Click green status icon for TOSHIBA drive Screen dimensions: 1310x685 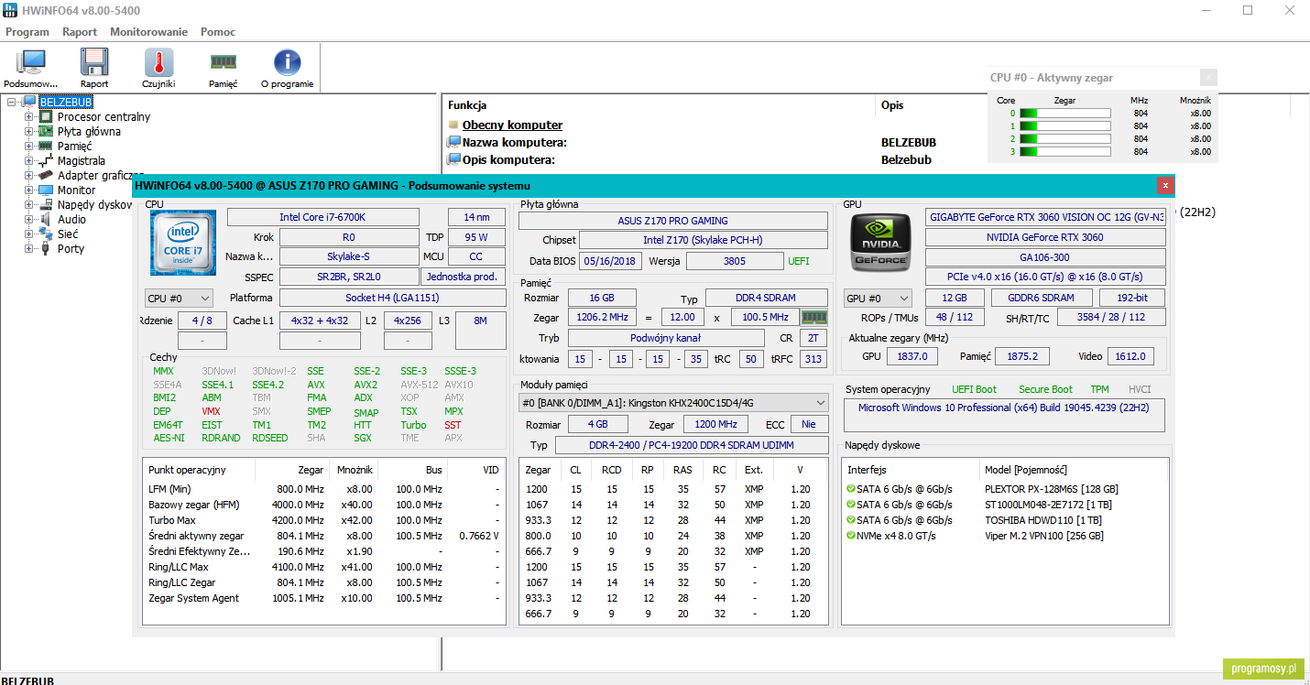coord(851,520)
